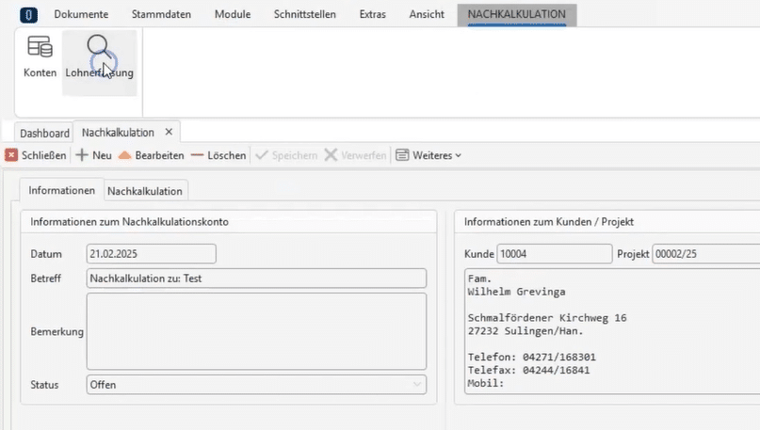Click the Kunde field with 10004

555,254
